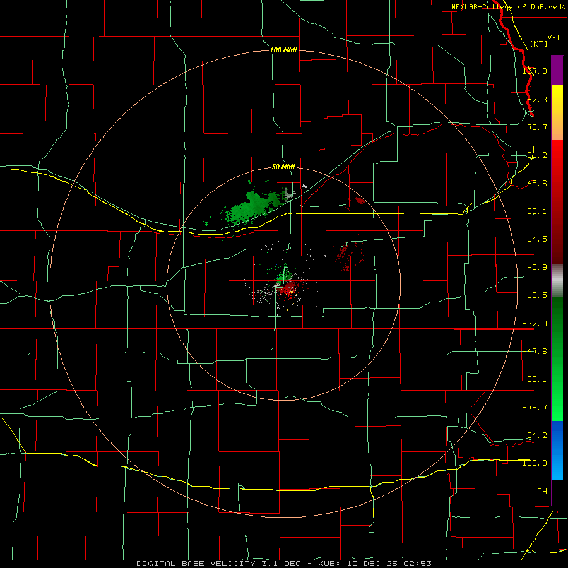568x568 pixels.
Task: Select the 50 NMI range ring label
Action: (x=283, y=167)
